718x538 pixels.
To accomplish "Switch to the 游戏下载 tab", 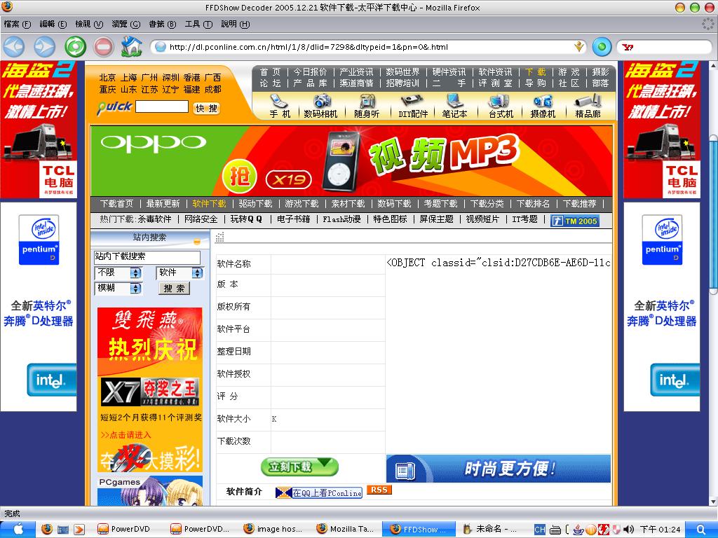I will pos(302,204).
